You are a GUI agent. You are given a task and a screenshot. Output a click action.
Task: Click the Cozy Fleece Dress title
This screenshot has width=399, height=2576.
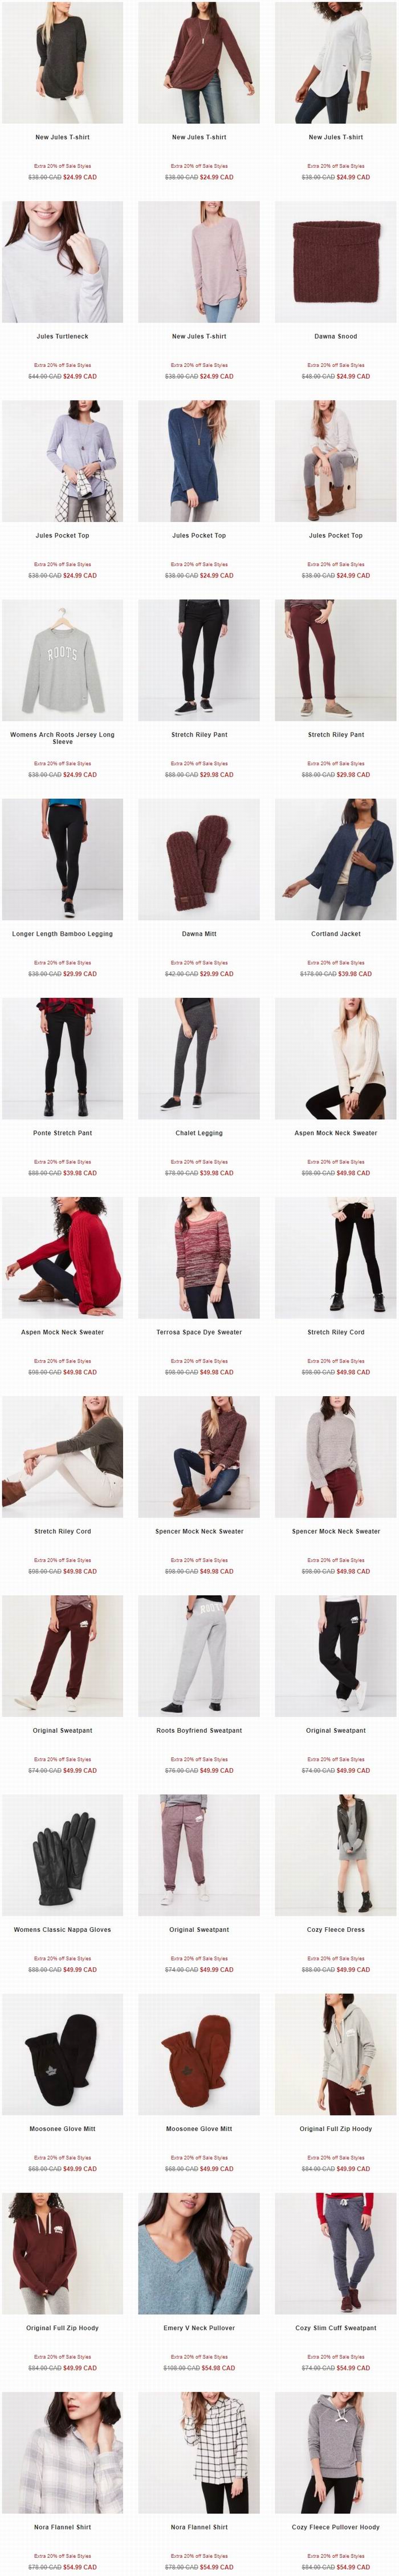(336, 1929)
